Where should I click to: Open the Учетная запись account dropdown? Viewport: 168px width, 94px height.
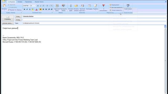coord(8,23)
